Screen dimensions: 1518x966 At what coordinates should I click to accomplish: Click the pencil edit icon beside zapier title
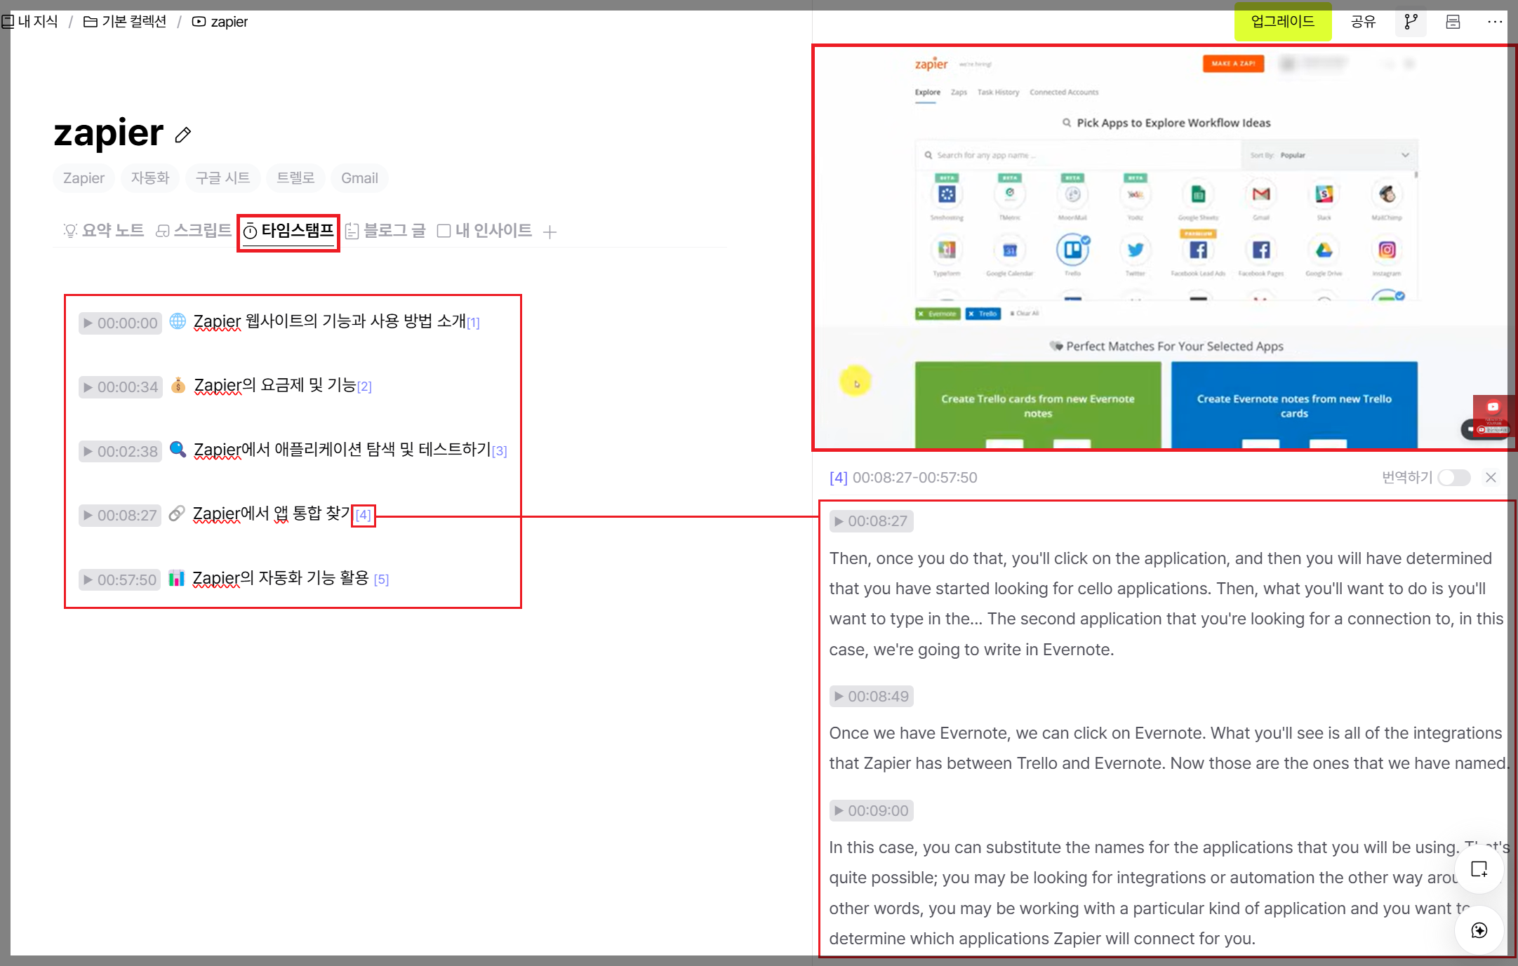click(x=183, y=135)
